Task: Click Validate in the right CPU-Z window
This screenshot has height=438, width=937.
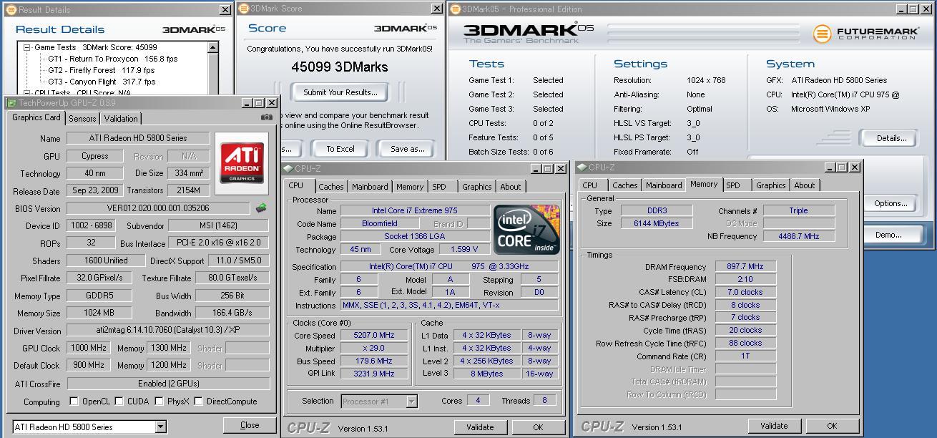Action: (774, 426)
